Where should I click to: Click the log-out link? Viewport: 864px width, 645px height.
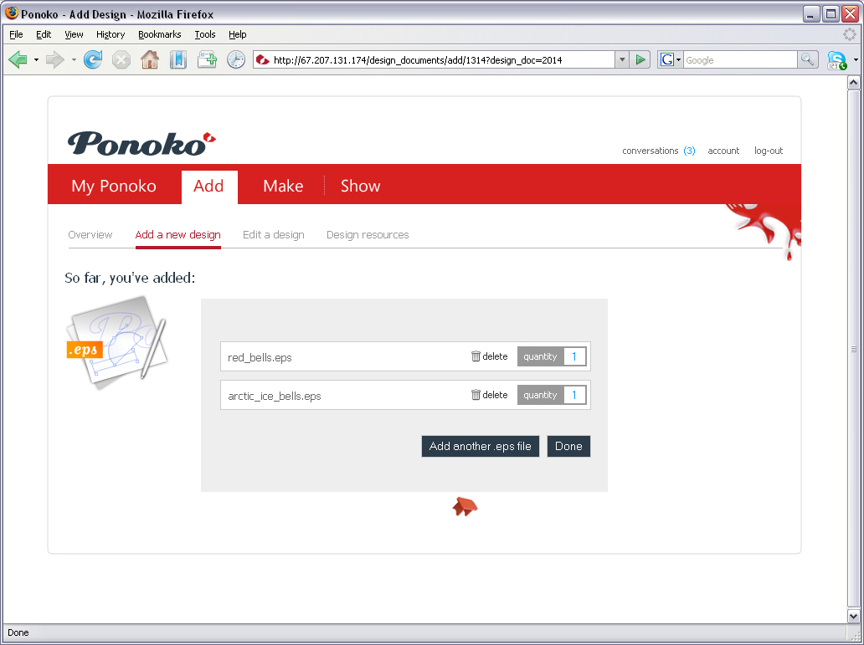pyautogui.click(x=769, y=151)
